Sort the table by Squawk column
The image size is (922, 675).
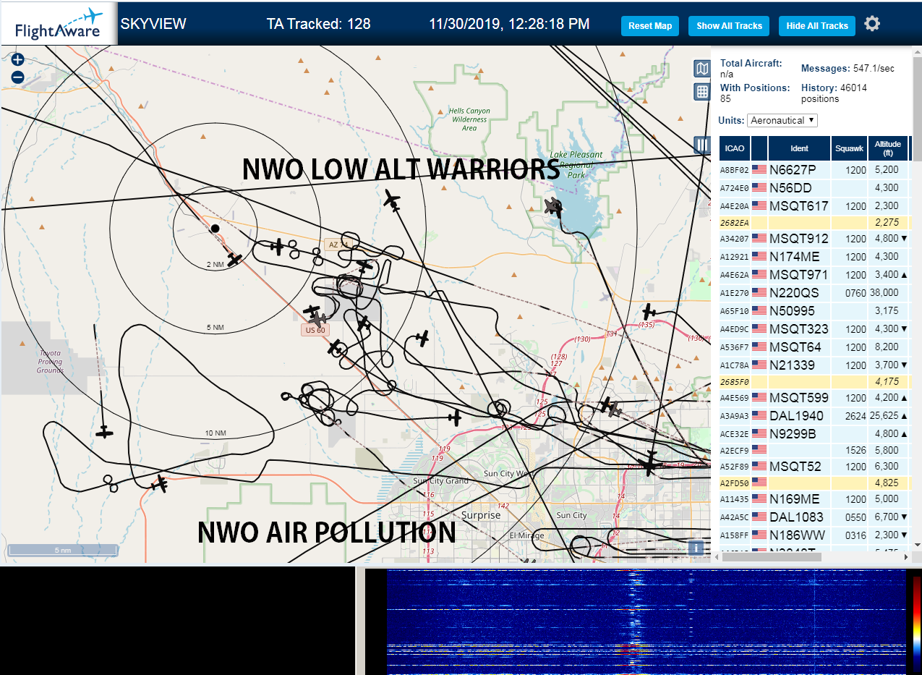tap(849, 148)
